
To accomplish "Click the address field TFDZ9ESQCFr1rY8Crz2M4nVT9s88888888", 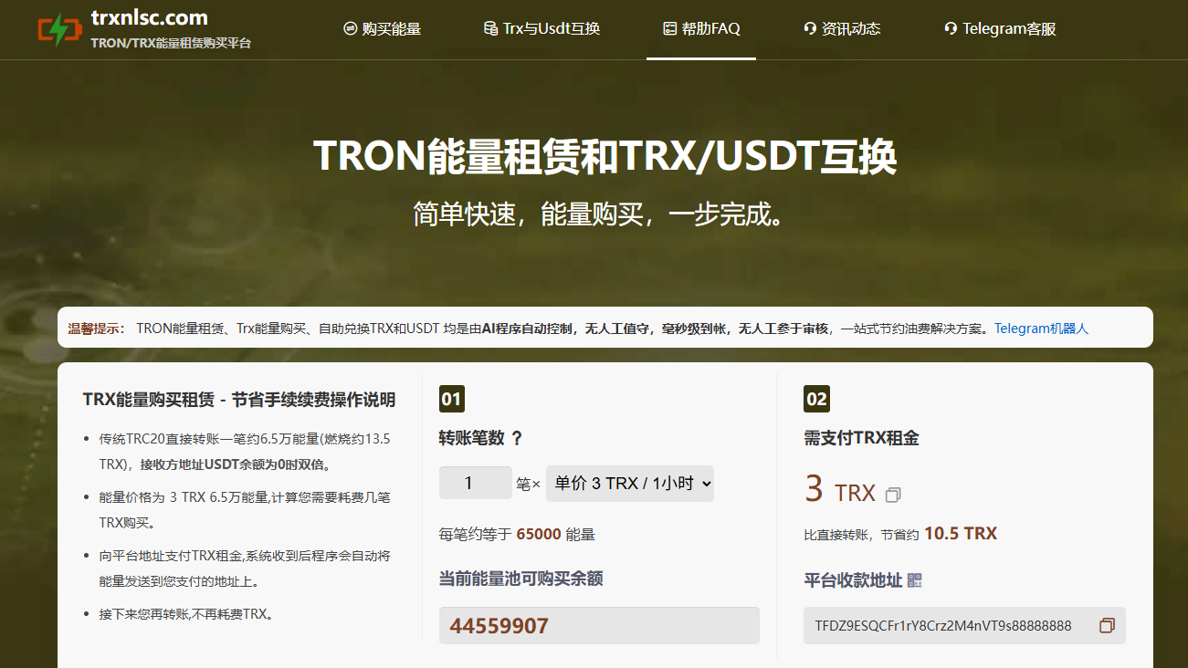I will click(x=964, y=626).
